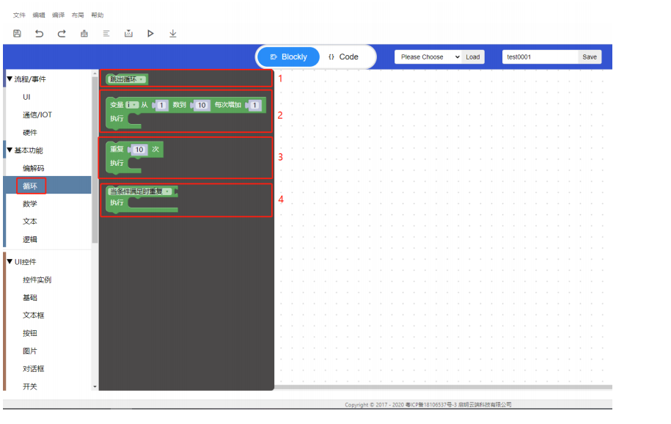Viewport: 671px width, 424px height.
Task: Select the 控件实例 category
Action: coord(37,279)
